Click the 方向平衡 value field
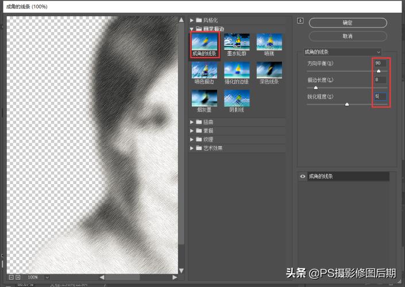This screenshot has height=287, width=405. [380, 63]
